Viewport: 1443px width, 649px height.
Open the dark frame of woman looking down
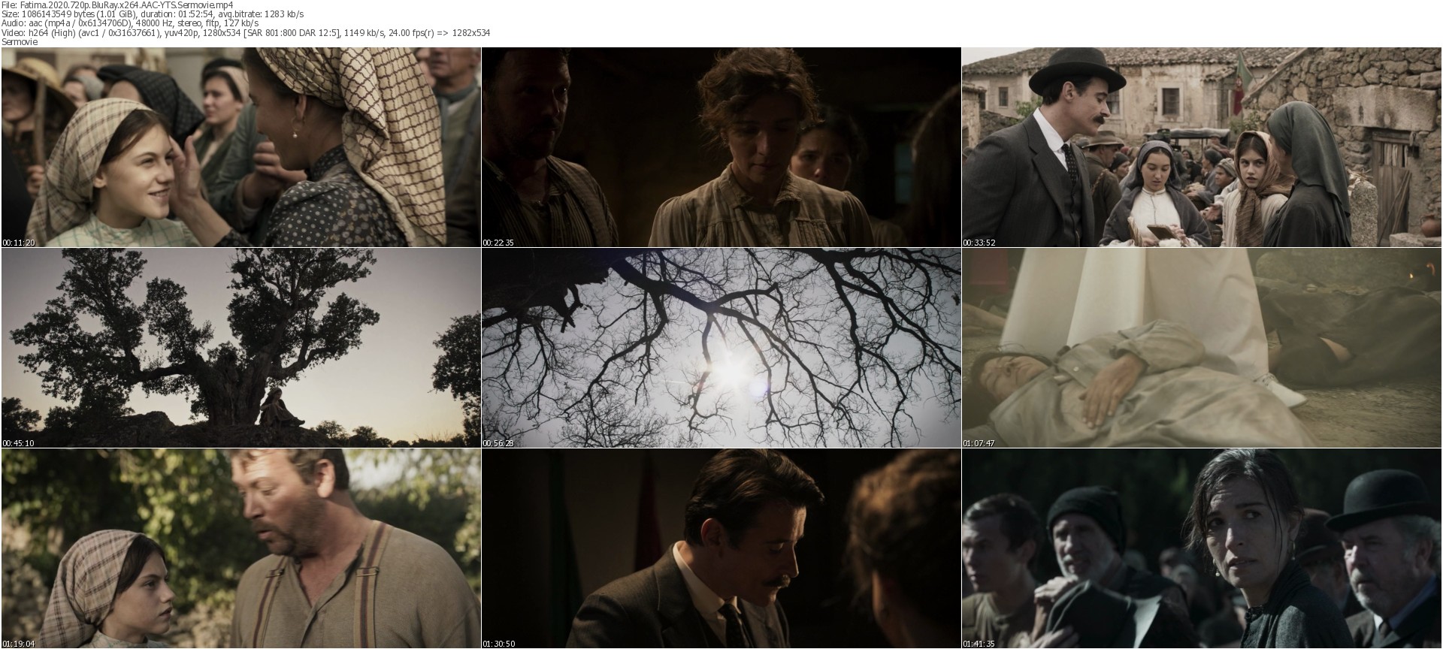point(721,147)
